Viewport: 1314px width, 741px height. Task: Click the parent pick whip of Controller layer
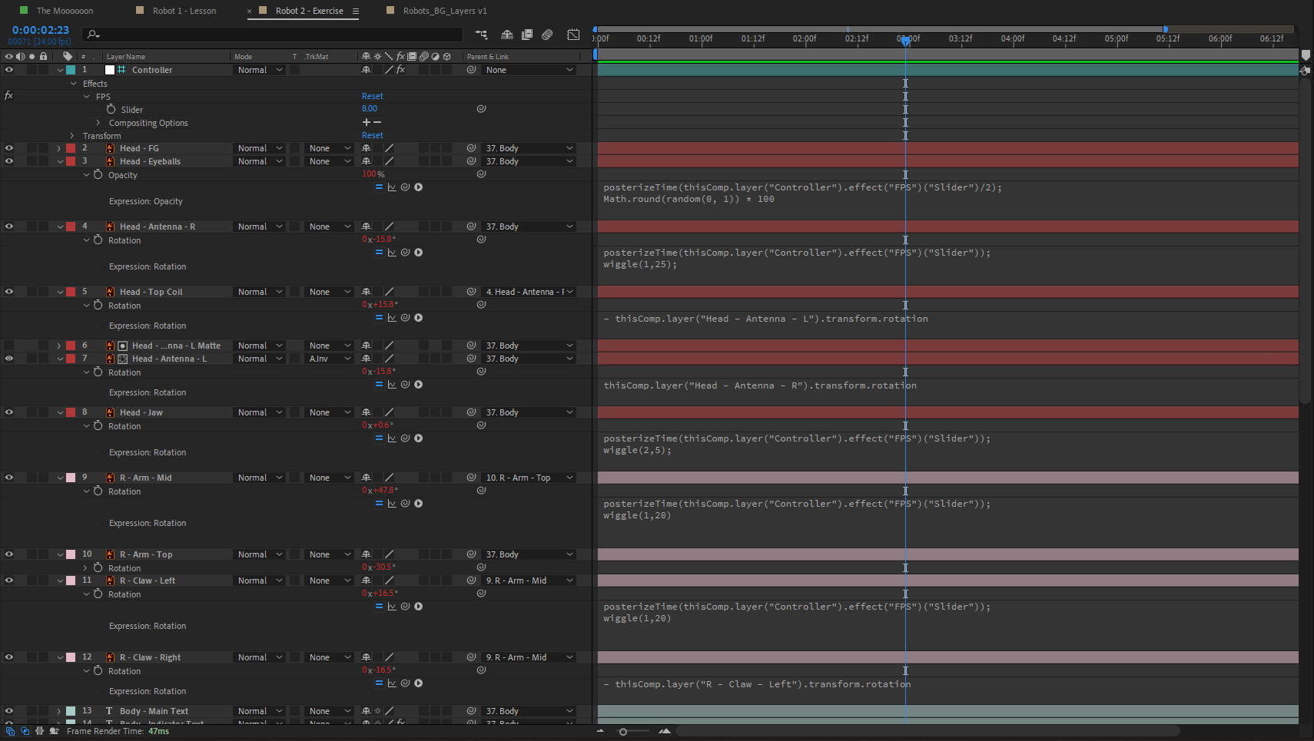point(471,70)
